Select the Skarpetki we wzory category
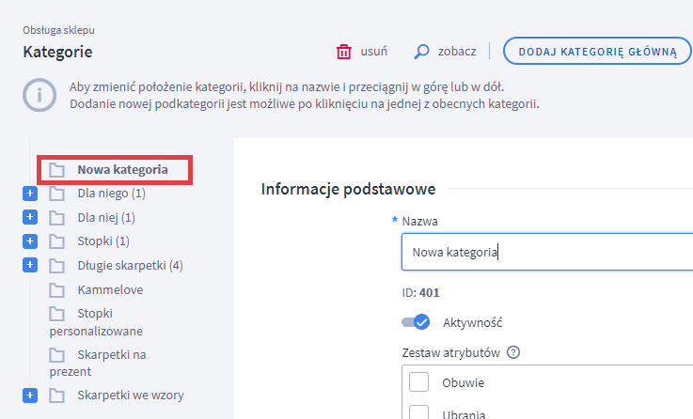Viewport: 693px width, 419px height. (x=131, y=396)
